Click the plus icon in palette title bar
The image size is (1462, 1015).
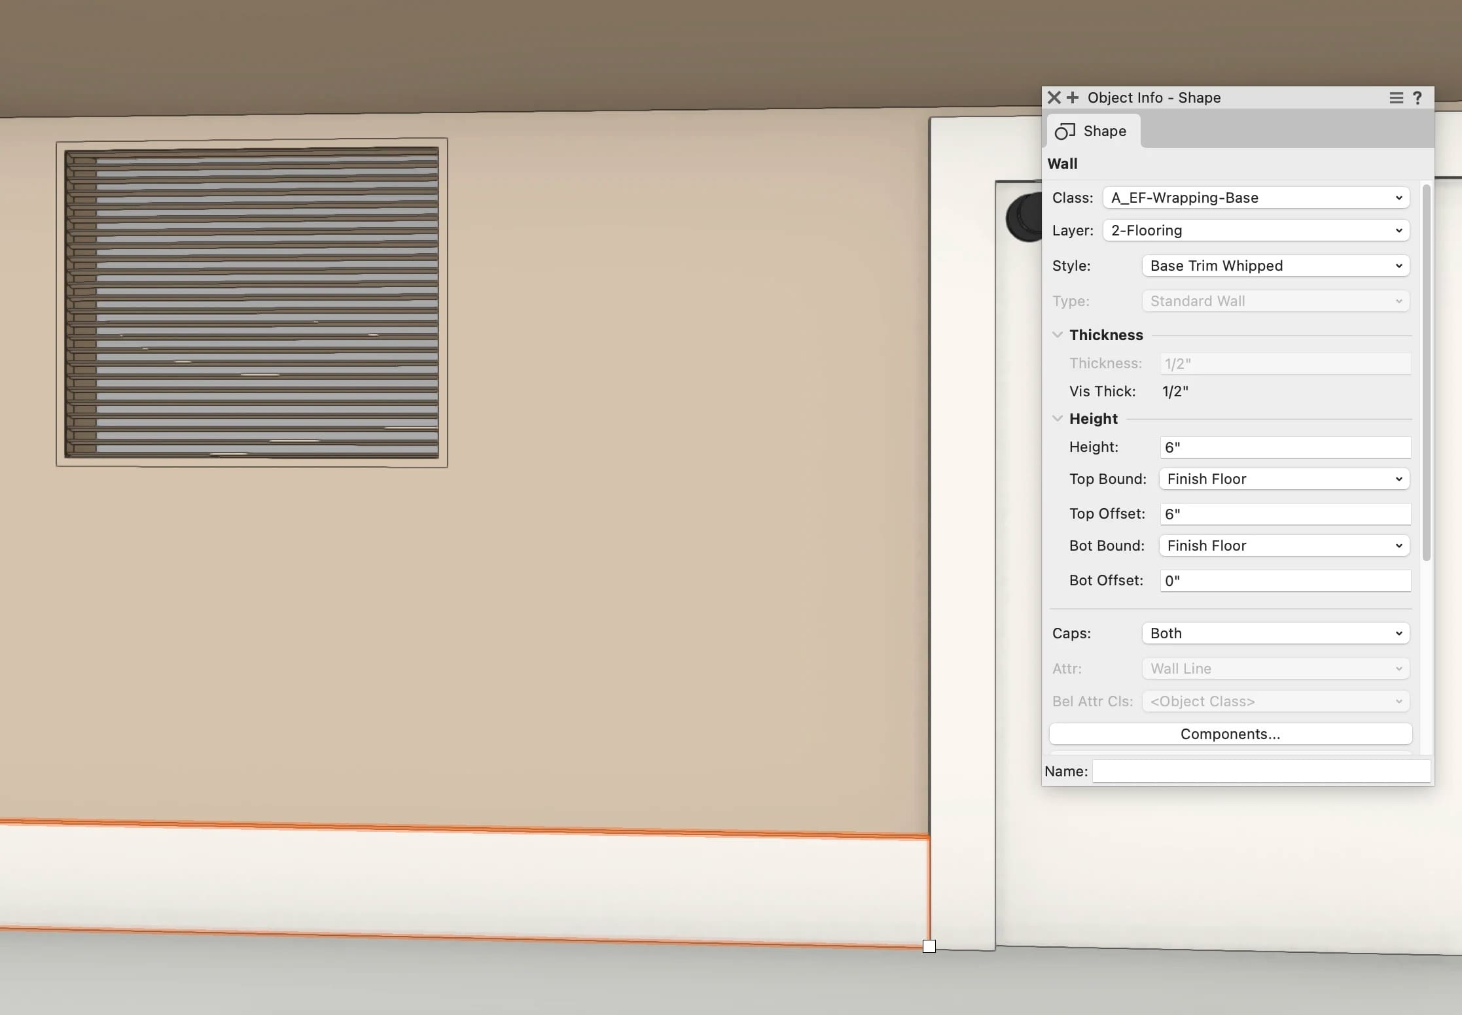[x=1073, y=97]
